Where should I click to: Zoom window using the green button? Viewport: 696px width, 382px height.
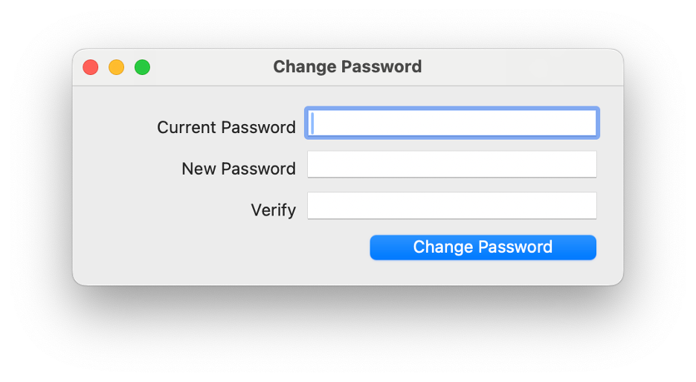click(x=142, y=68)
